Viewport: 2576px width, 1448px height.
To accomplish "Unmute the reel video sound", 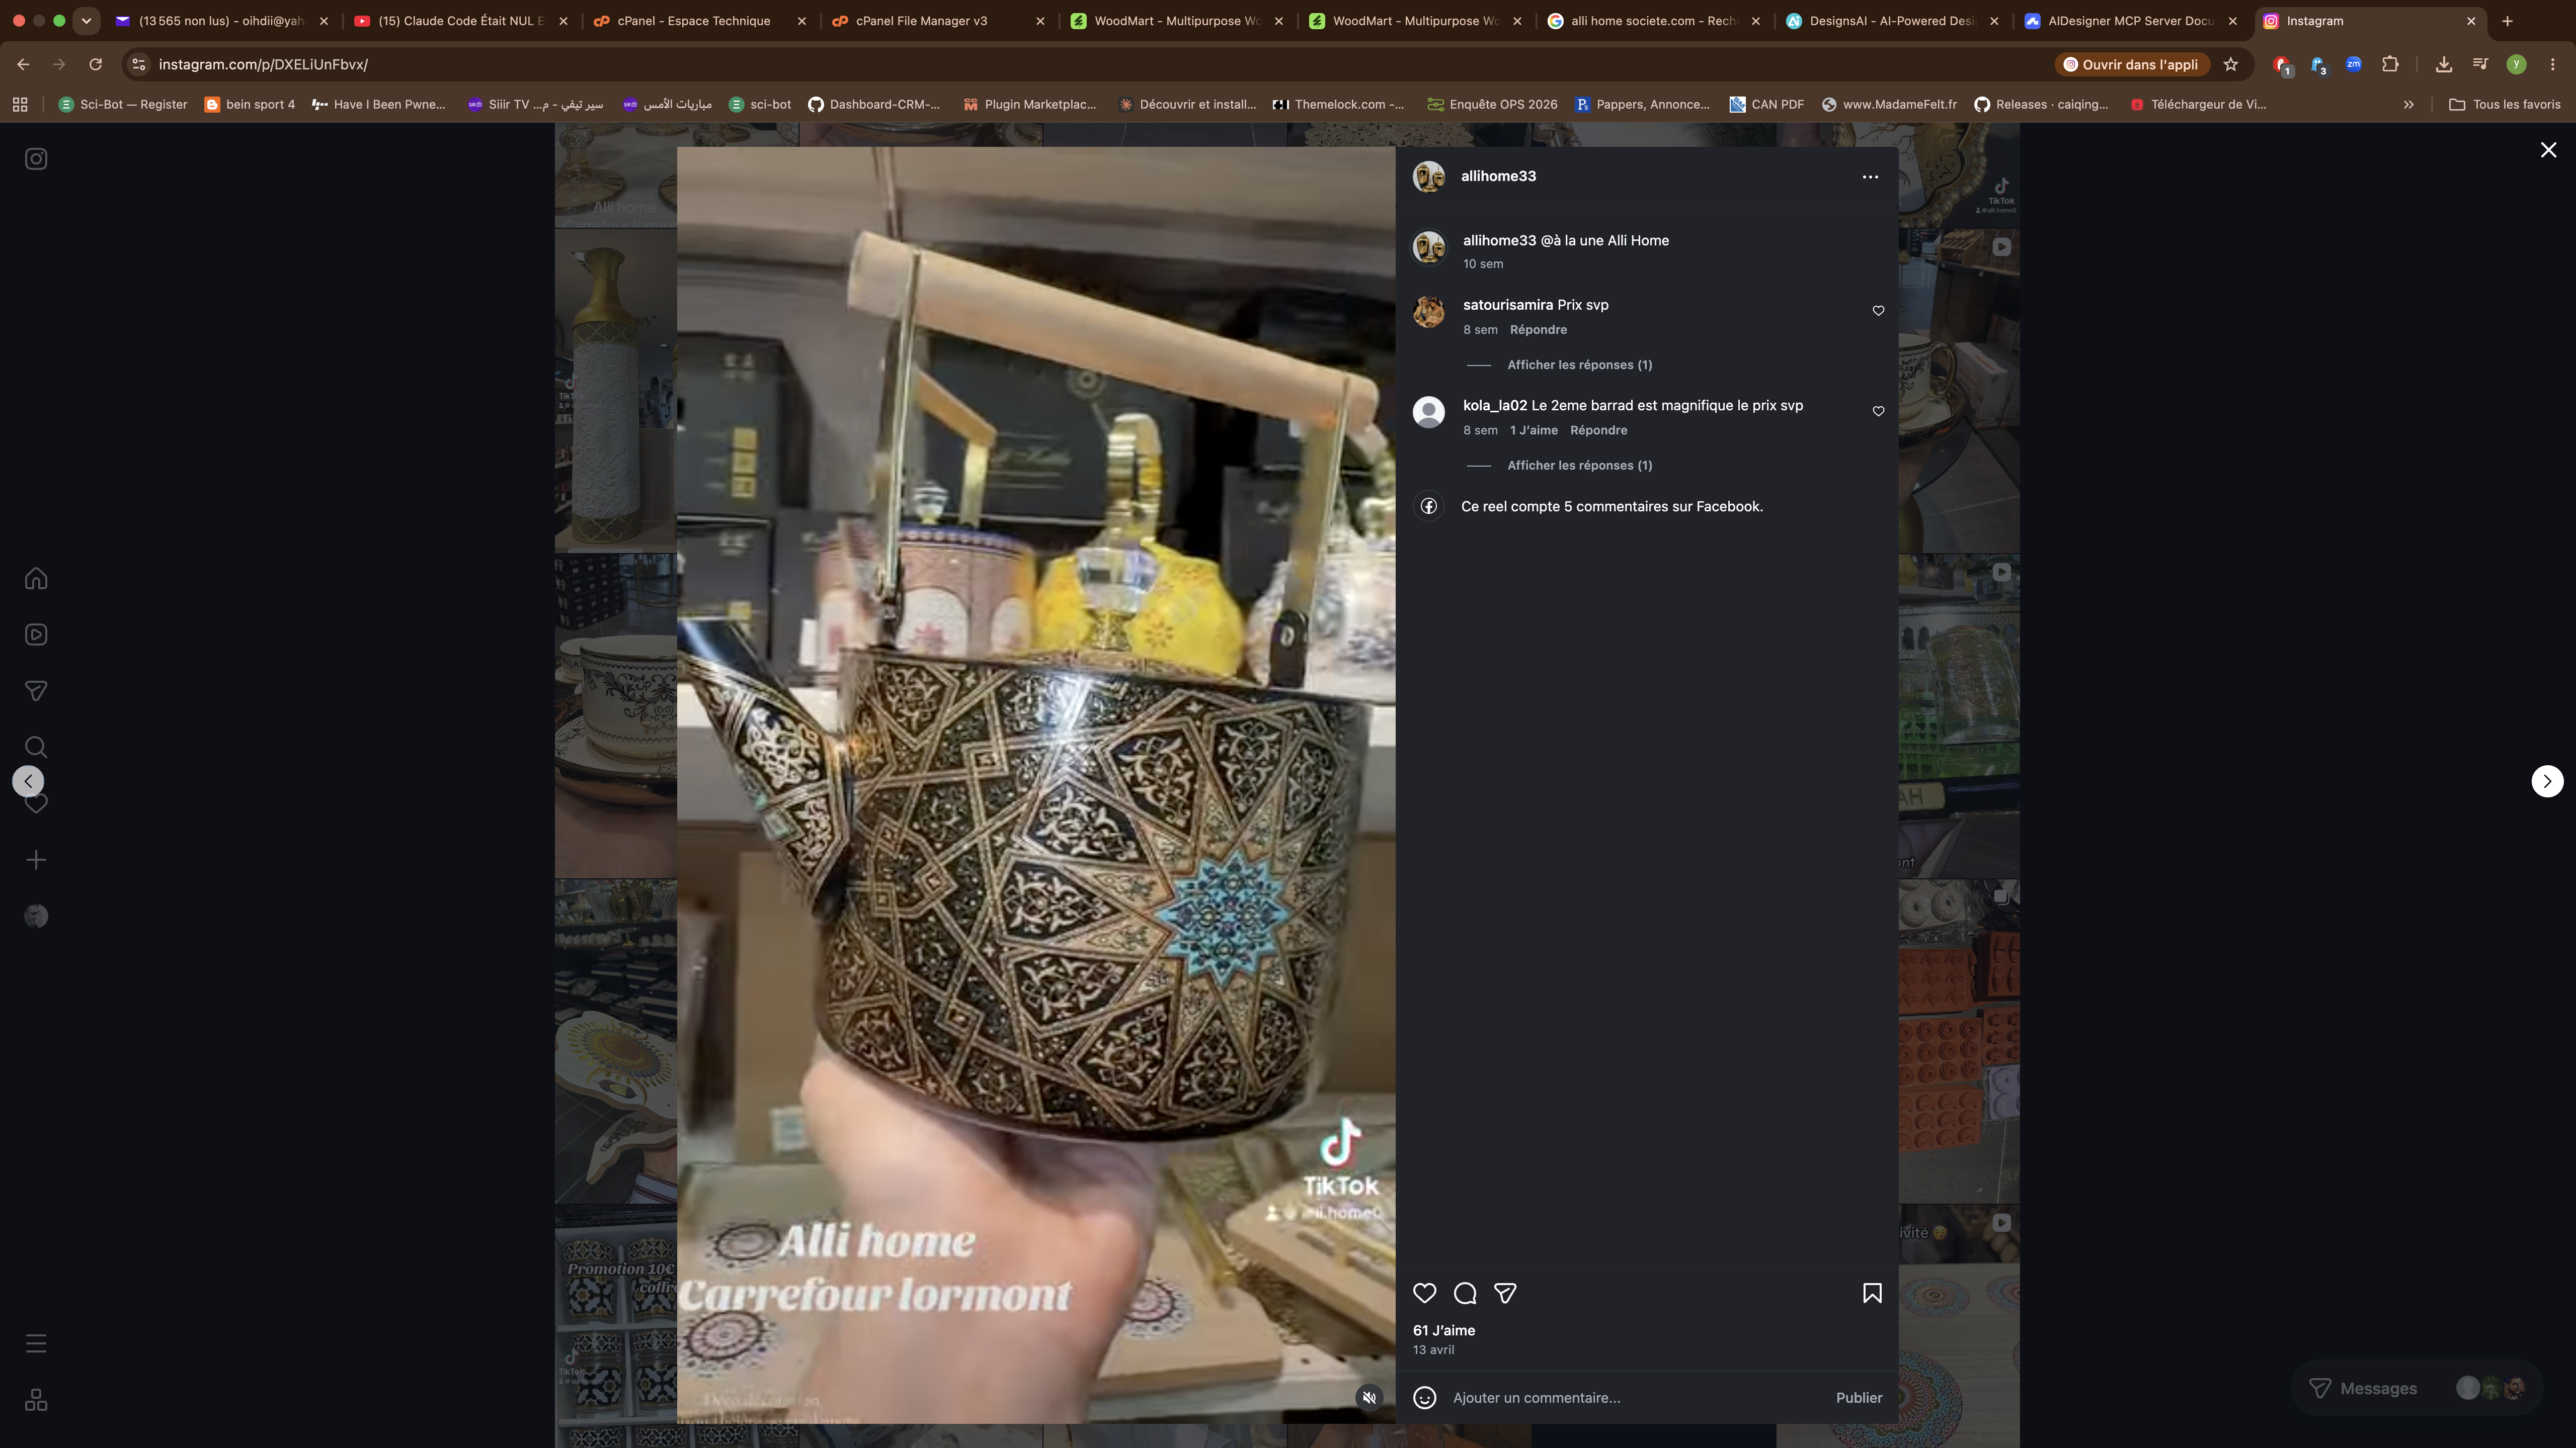I will click(1369, 1397).
